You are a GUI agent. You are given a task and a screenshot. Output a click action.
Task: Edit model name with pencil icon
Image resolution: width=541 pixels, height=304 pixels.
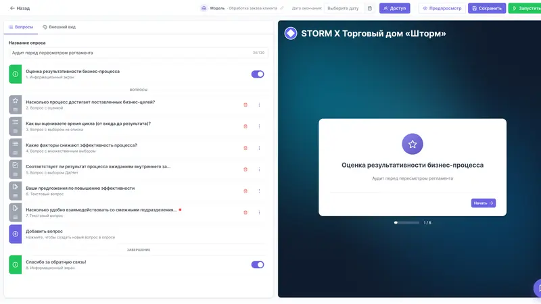(x=282, y=8)
